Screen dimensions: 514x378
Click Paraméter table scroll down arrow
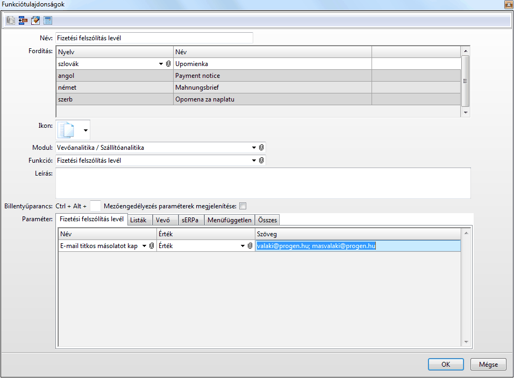point(466,342)
